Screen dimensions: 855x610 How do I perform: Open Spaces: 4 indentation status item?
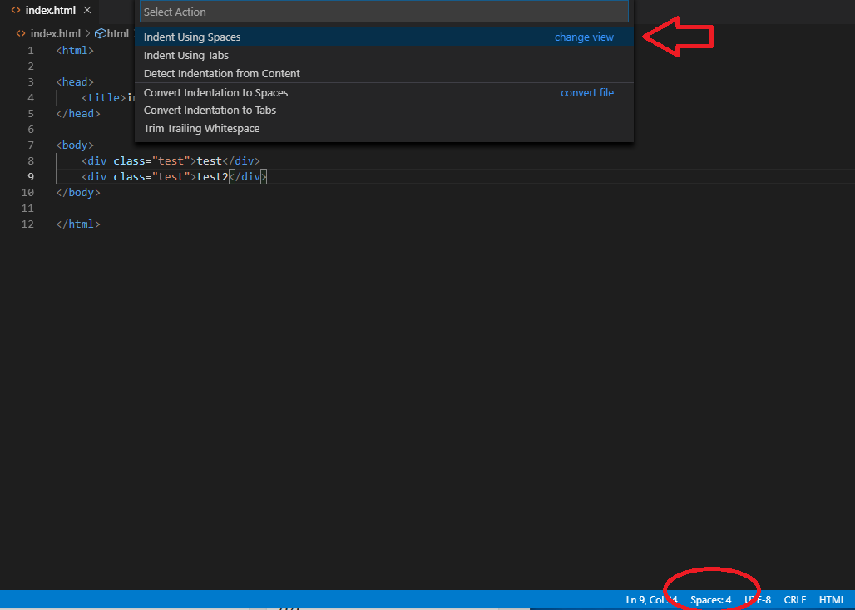click(710, 600)
